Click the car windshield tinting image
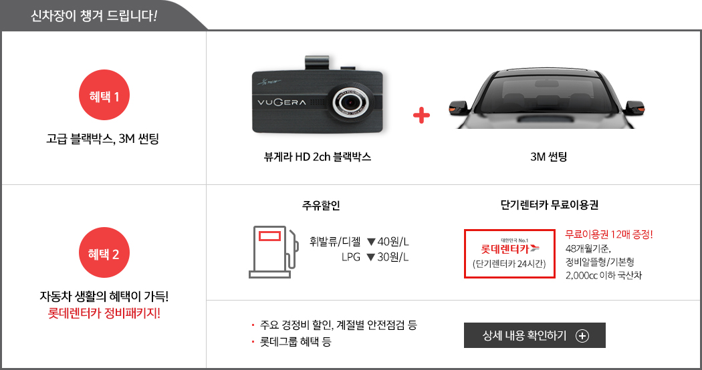This screenshot has height=370, width=702. coord(547,98)
